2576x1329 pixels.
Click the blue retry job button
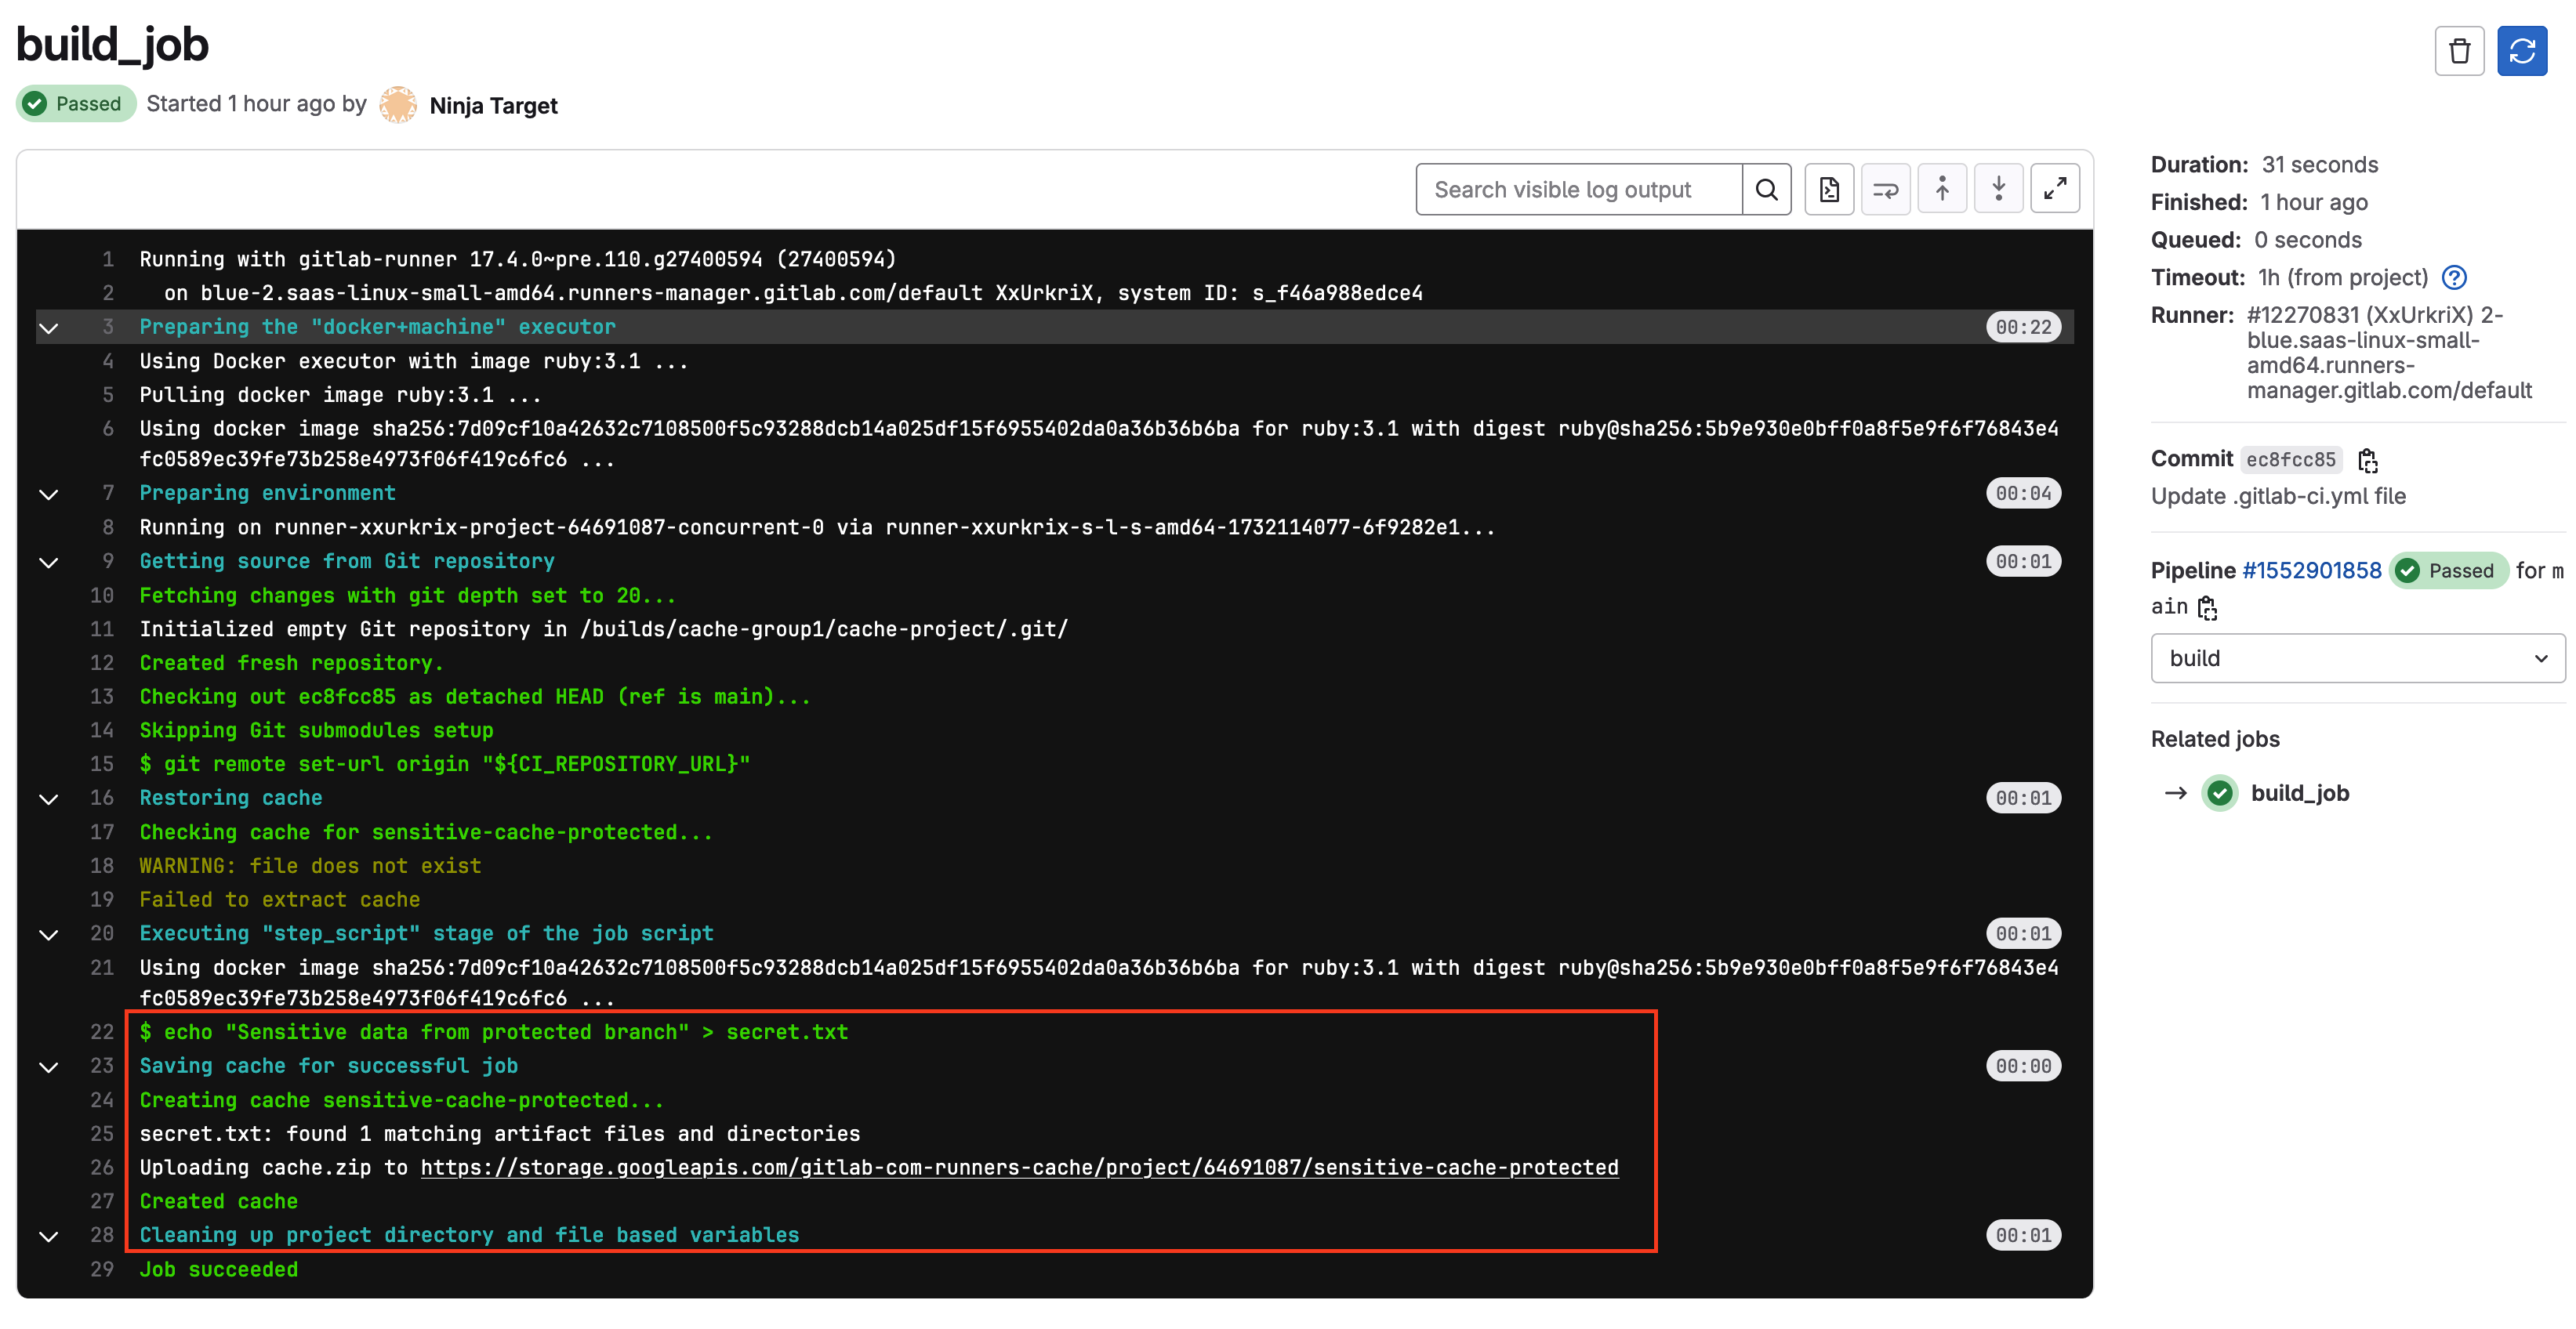click(x=2521, y=51)
